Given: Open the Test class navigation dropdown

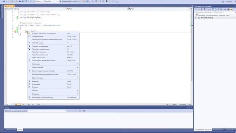Looking at the screenshot, I should pos(97,9).
